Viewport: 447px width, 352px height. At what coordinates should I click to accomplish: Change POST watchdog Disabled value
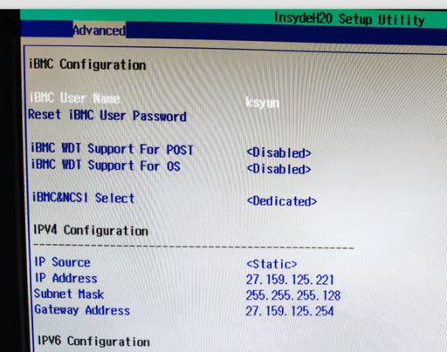pos(279,152)
